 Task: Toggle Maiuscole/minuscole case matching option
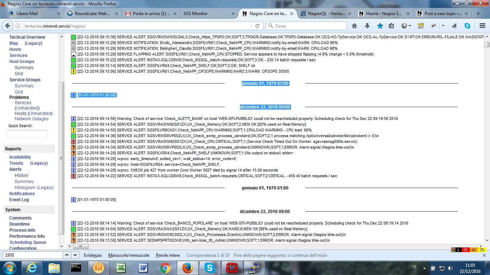(128, 255)
